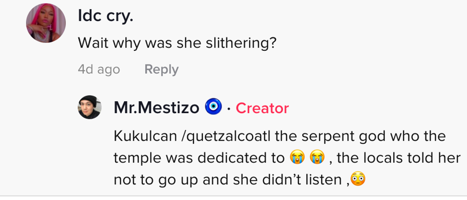
Task: Click the evil eye emoji beside Mr.Mestizo
Action: tap(213, 107)
